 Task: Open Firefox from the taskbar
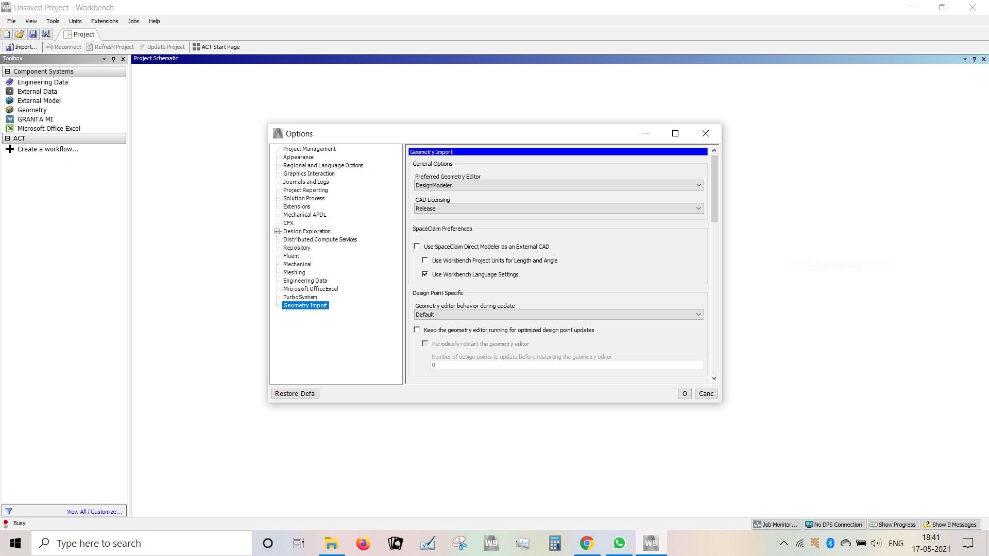pyautogui.click(x=363, y=543)
